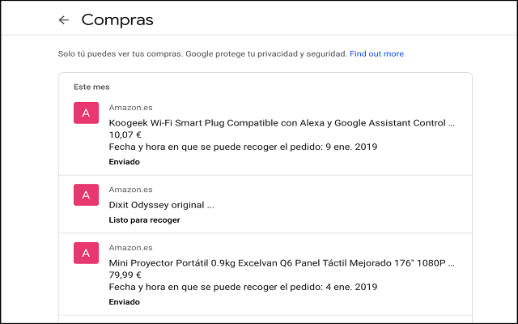Open the Find out more link

pyautogui.click(x=376, y=53)
